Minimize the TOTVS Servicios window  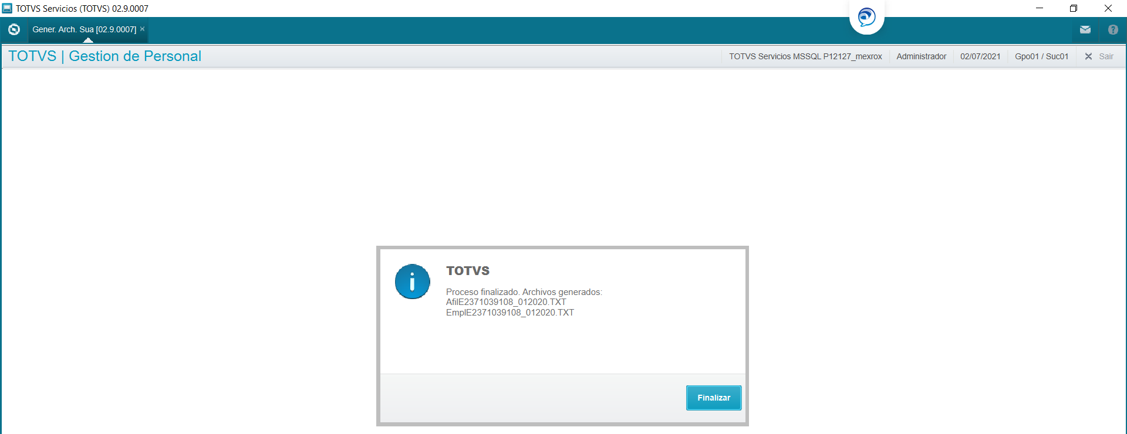1040,8
